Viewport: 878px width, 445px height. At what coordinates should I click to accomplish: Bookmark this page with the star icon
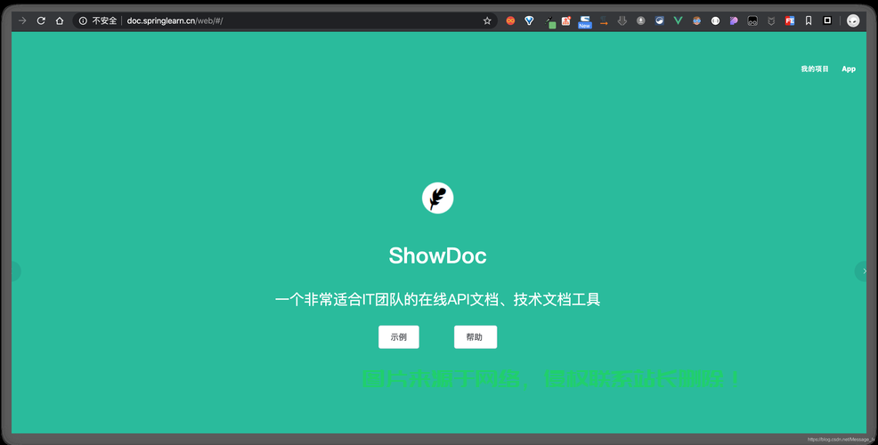[x=487, y=20]
